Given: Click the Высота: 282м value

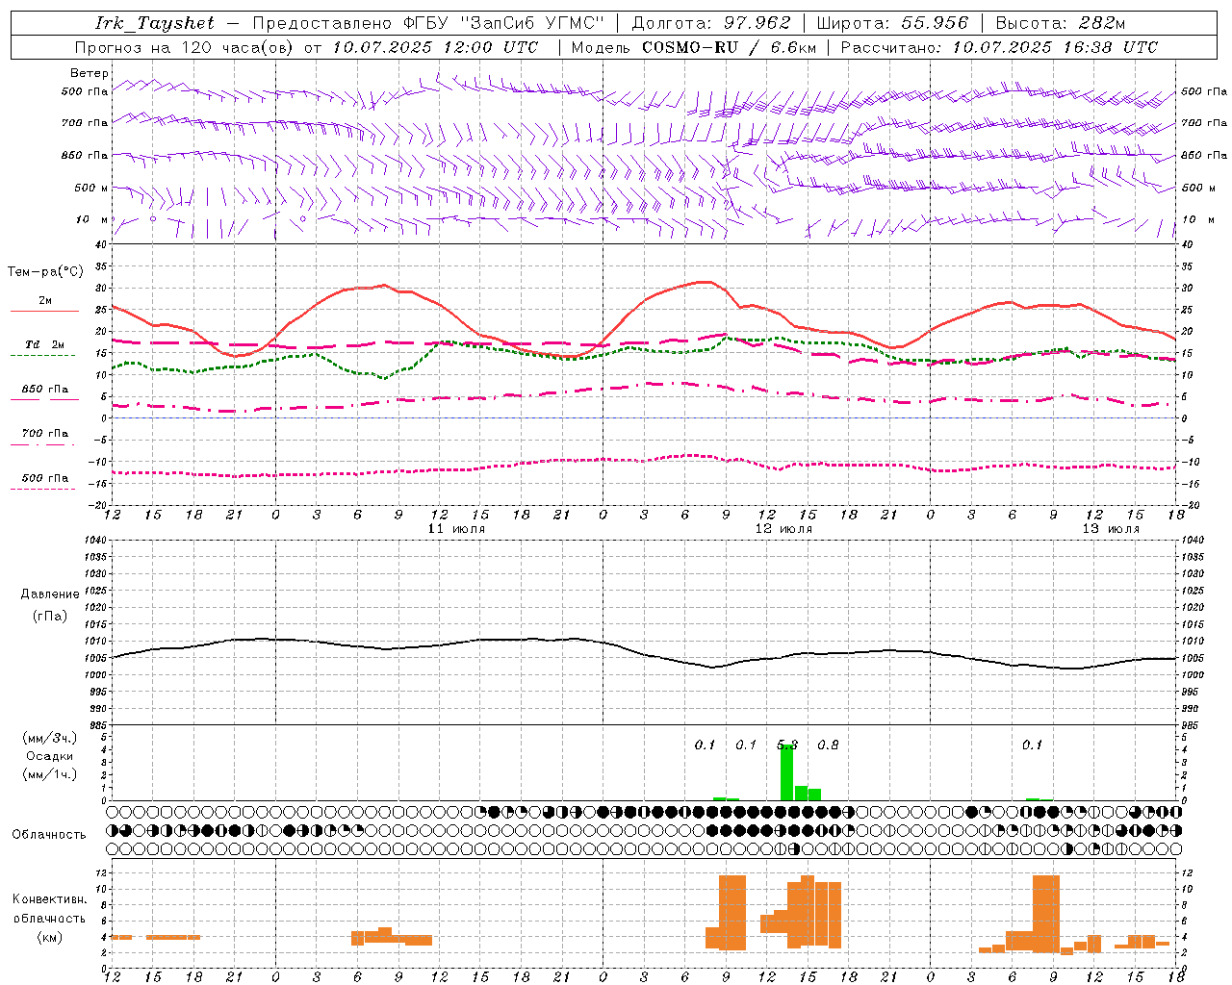Looking at the screenshot, I should pyautogui.click(x=1061, y=23).
